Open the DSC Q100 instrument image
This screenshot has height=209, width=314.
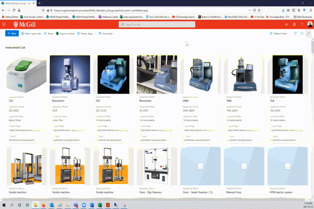(x=113, y=74)
